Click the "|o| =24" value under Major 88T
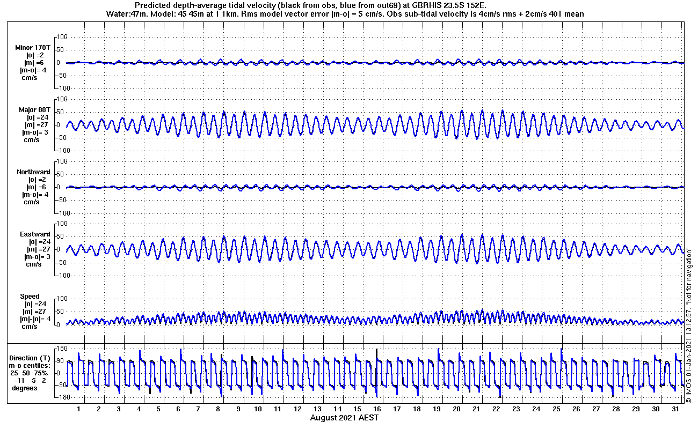 (38, 117)
